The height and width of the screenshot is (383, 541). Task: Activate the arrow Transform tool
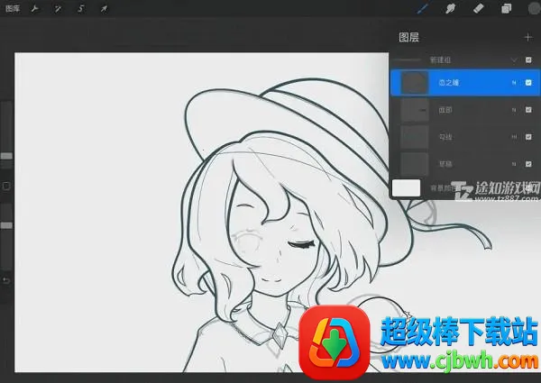pyautogui.click(x=104, y=9)
